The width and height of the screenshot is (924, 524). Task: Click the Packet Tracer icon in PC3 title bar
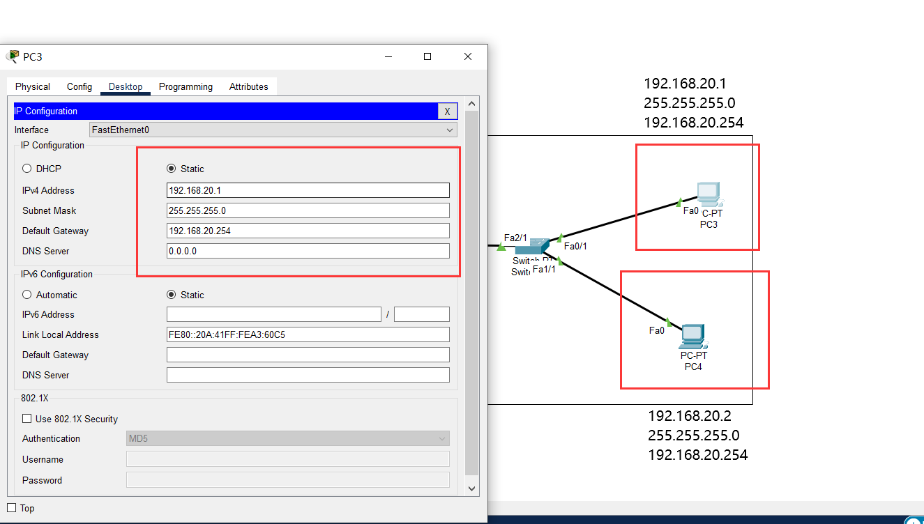pos(13,56)
